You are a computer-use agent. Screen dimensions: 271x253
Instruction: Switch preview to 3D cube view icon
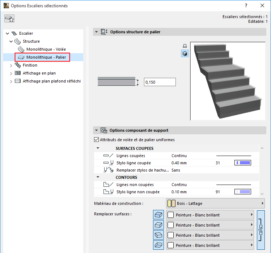click(185, 54)
